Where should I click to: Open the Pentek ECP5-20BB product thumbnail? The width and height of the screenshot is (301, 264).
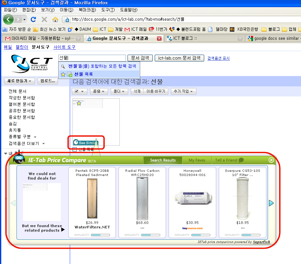92,199
